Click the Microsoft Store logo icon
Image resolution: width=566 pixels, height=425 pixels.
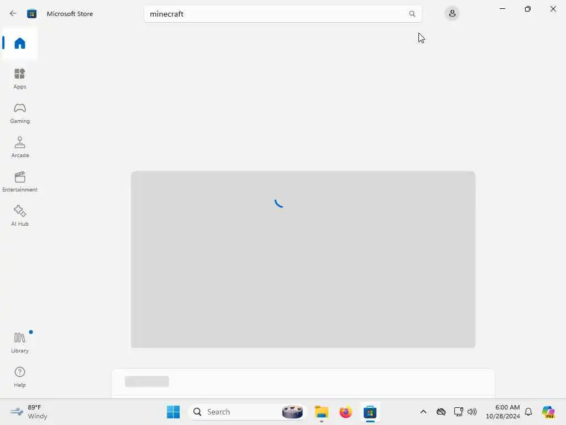(x=32, y=14)
